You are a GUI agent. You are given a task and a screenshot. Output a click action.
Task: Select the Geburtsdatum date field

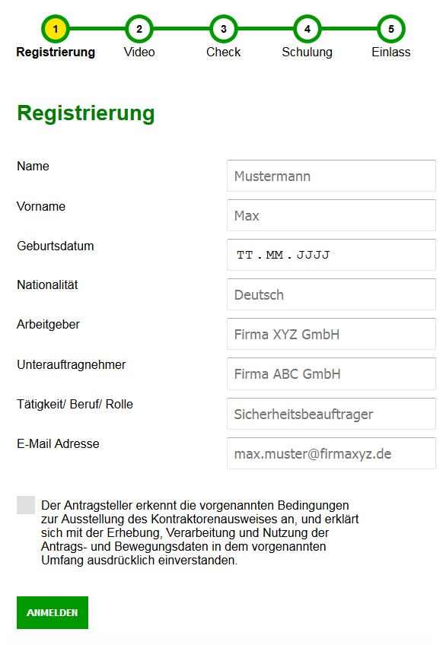coord(331,255)
